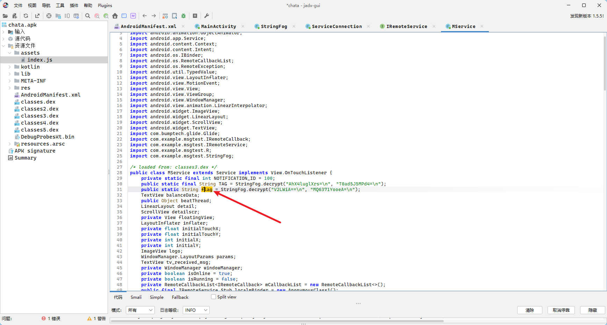The width and height of the screenshot is (607, 325).
Task: Expand the META-INF folder
Action: (10, 81)
